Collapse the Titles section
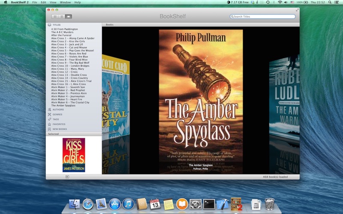 coord(57,25)
